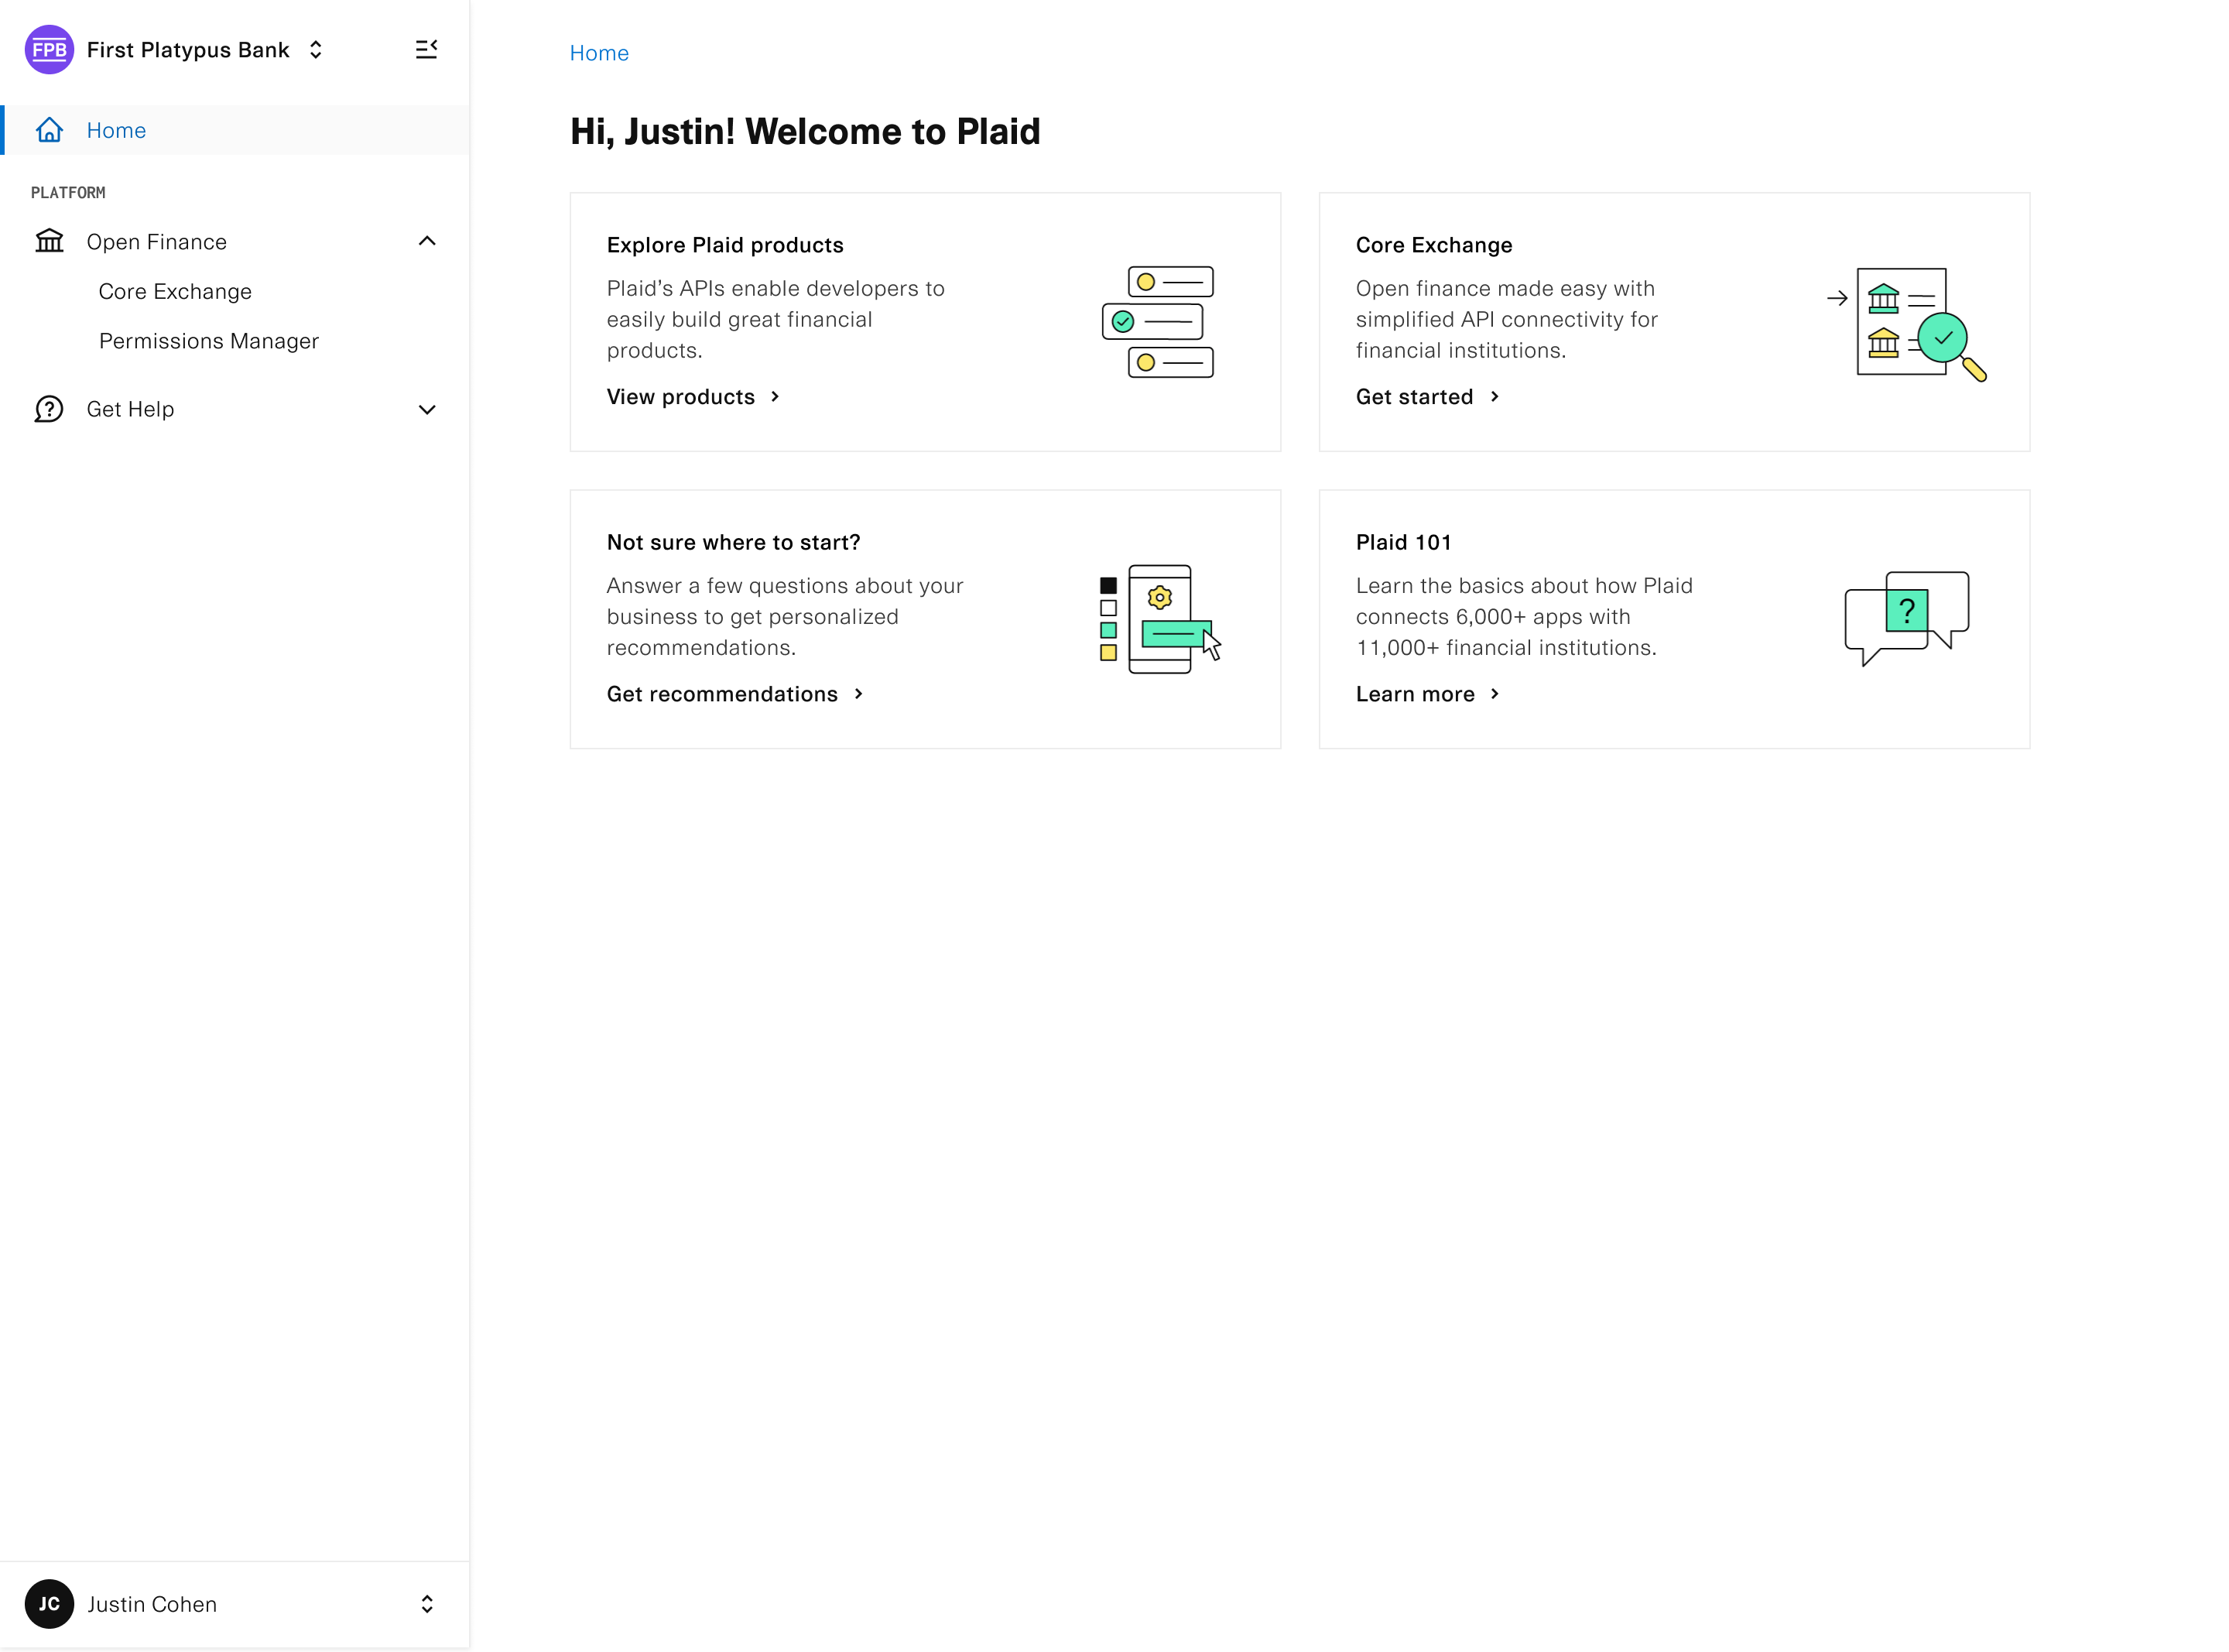2229x1652 pixels.
Task: Expand Get Help using its chevron
Action: pyautogui.click(x=426, y=409)
